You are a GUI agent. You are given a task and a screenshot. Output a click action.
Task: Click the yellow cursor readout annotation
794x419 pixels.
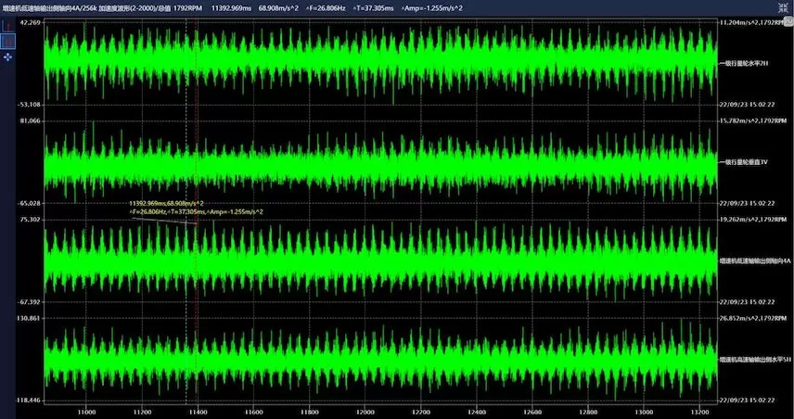click(x=195, y=207)
